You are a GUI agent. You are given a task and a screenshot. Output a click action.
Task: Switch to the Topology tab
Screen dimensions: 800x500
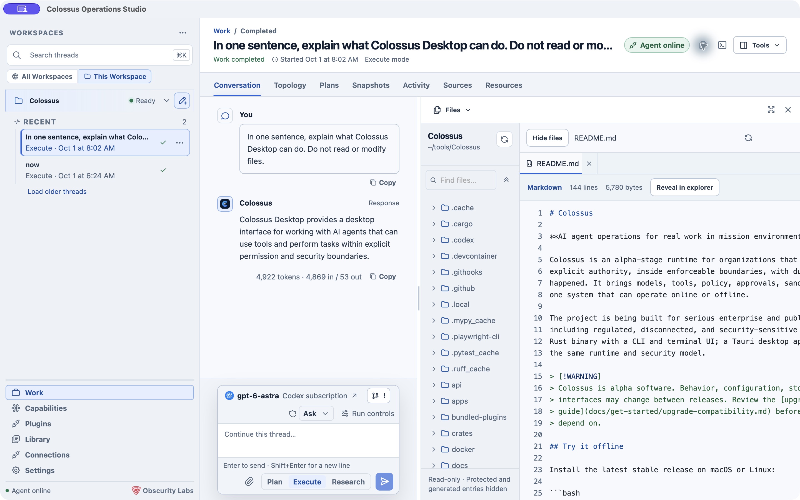290,85
